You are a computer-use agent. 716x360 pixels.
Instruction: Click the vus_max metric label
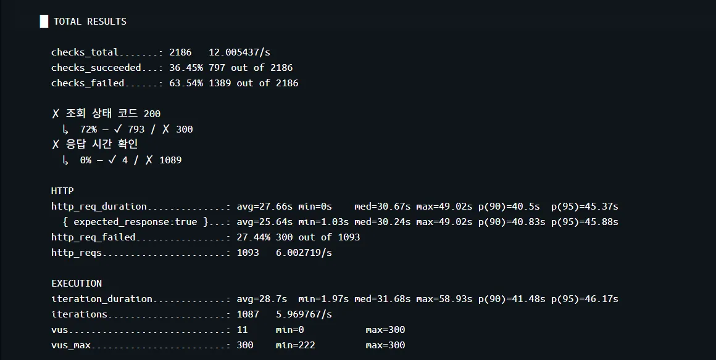71,345
